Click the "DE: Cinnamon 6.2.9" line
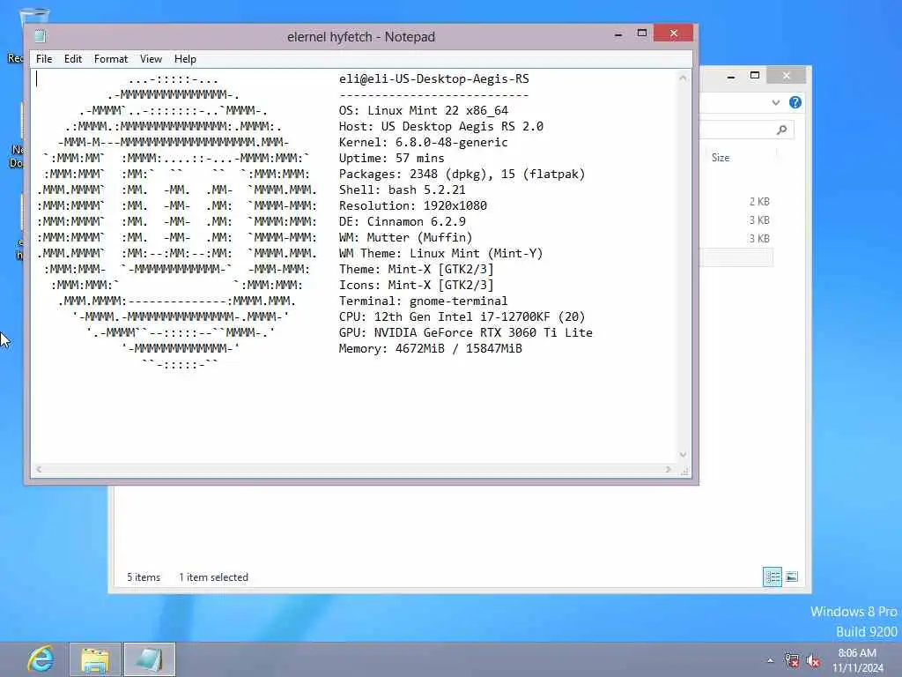Screen dimensions: 902x677 pos(402,221)
